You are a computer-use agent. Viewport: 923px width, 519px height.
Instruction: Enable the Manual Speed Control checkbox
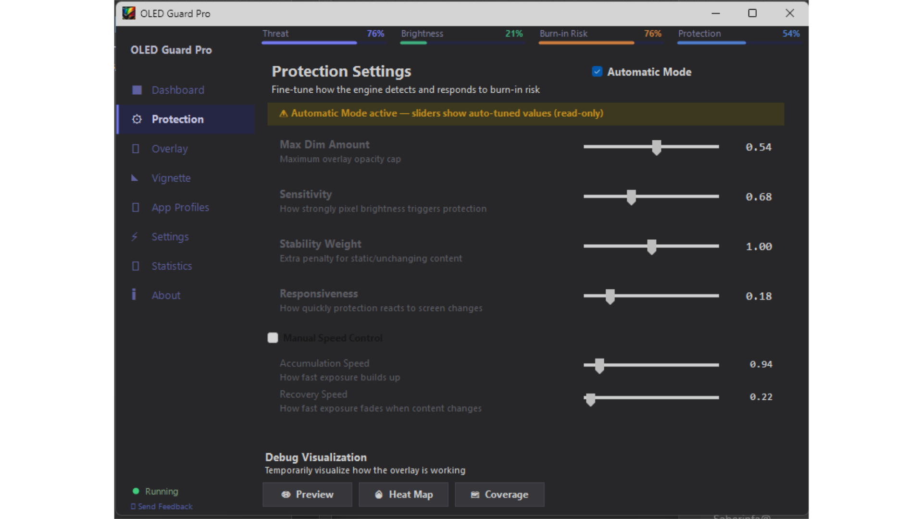point(273,338)
